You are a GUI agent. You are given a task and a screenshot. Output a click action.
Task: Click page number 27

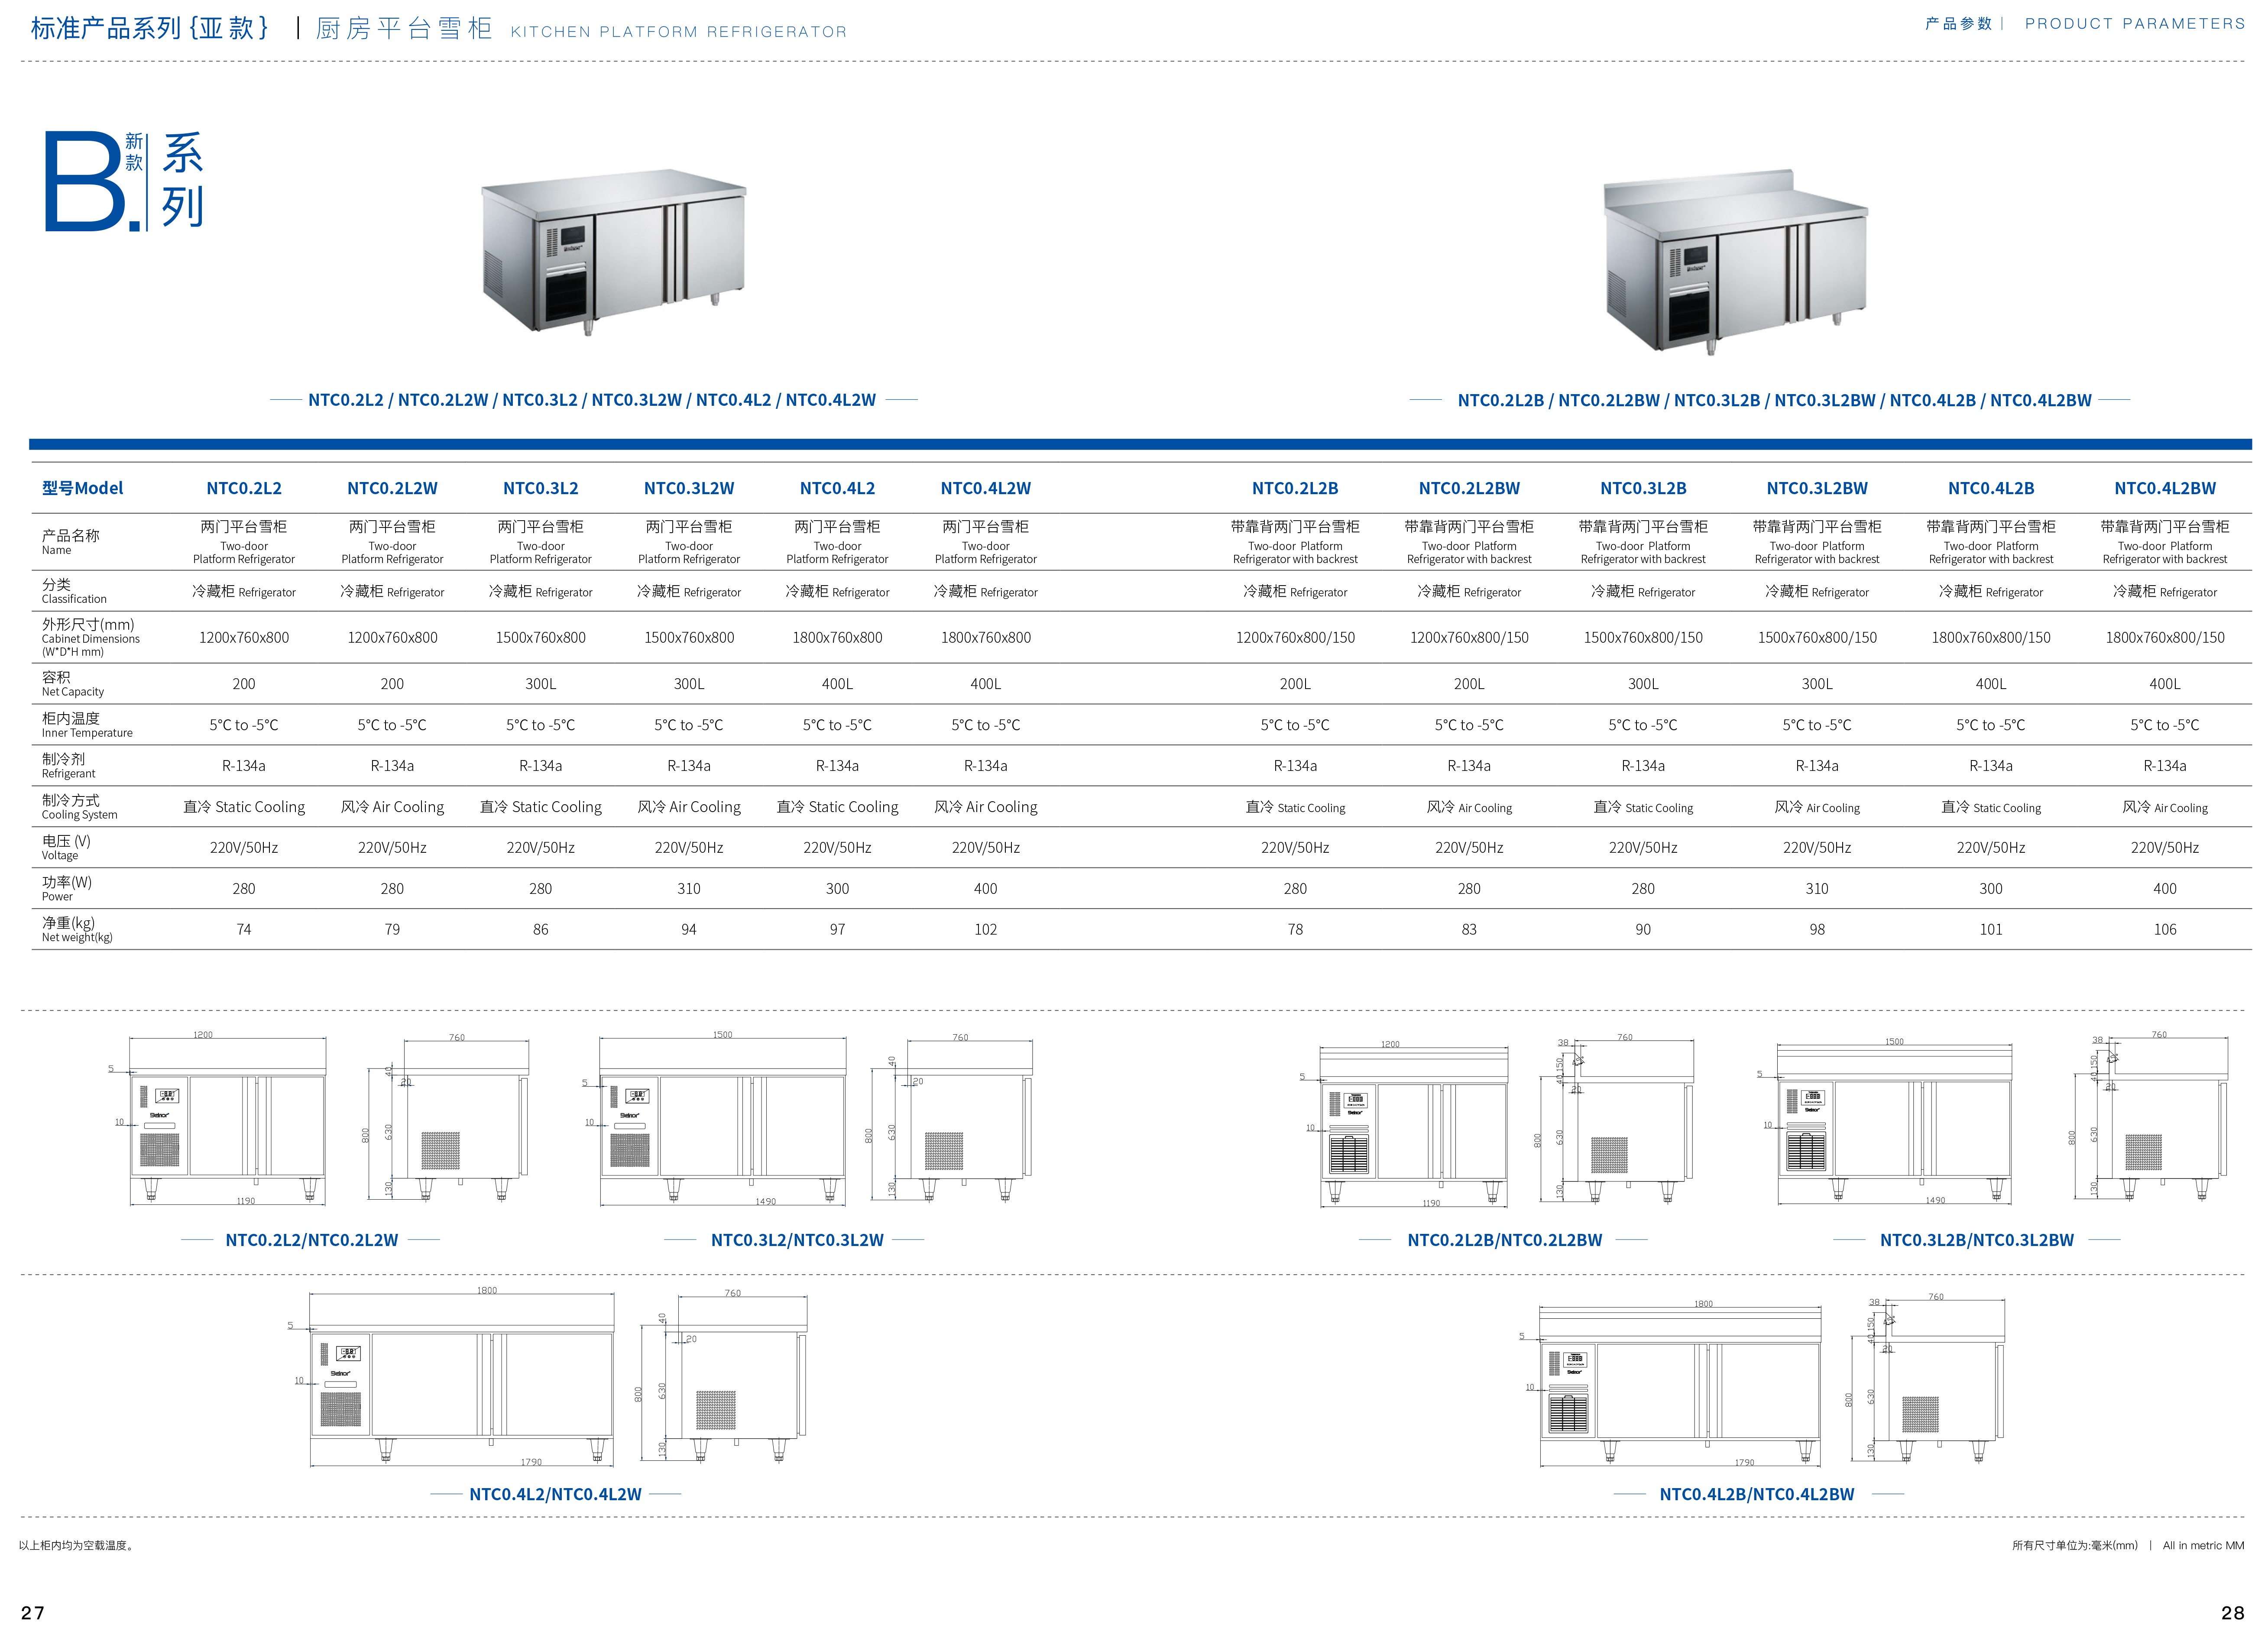[x=33, y=1612]
